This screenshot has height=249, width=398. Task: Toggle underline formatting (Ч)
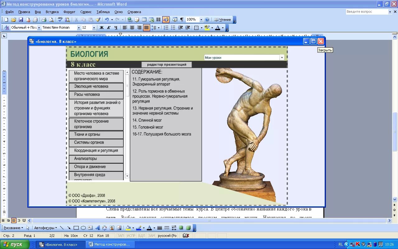point(116,28)
